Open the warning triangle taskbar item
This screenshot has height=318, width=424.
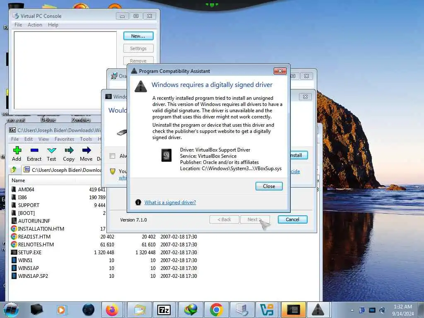coord(318,310)
